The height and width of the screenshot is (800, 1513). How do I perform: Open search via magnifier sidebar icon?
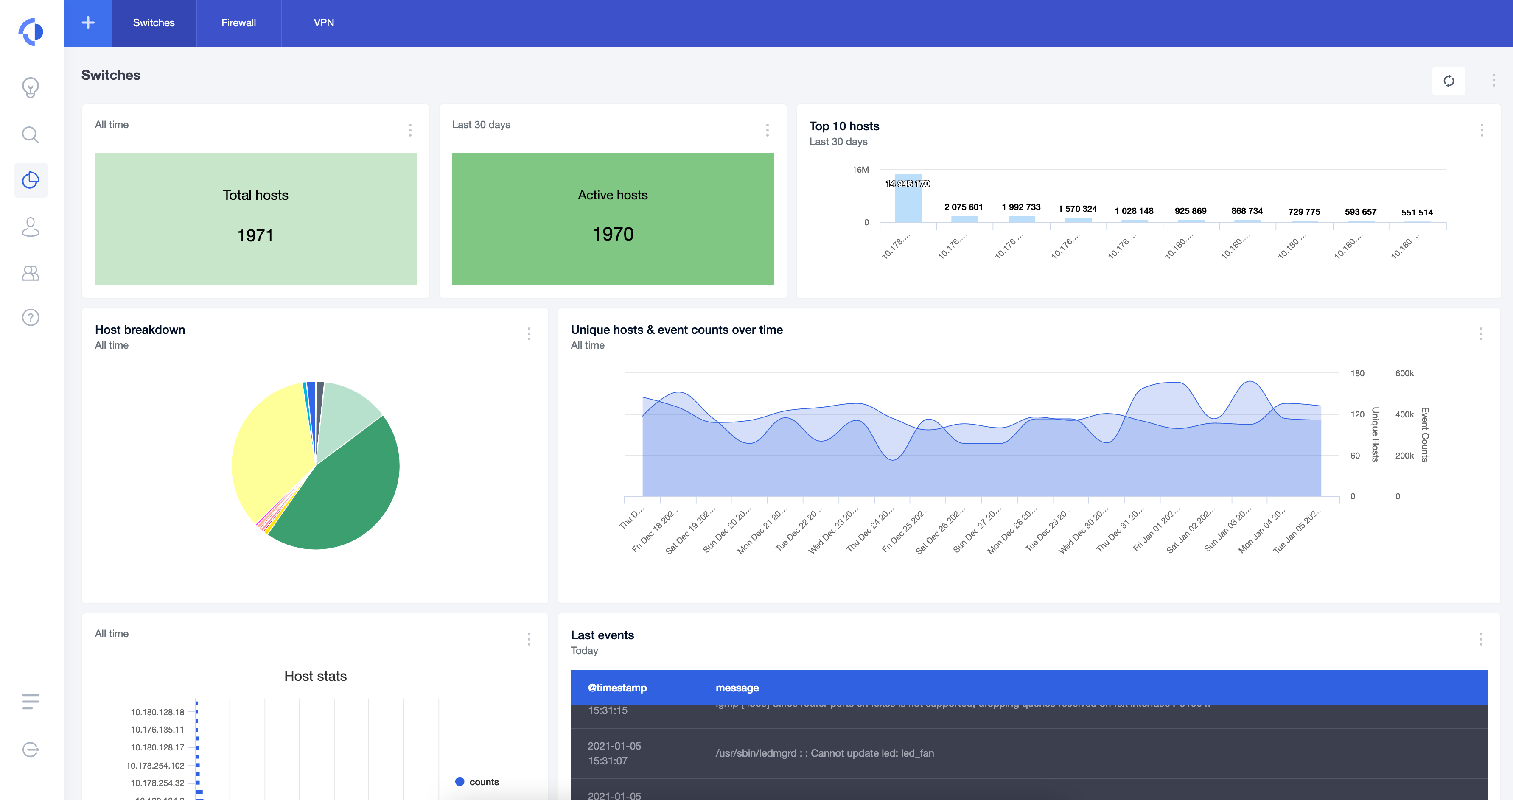[x=31, y=134]
